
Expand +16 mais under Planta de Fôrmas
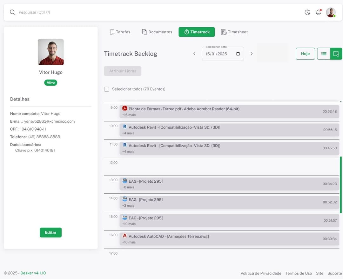point(129,115)
